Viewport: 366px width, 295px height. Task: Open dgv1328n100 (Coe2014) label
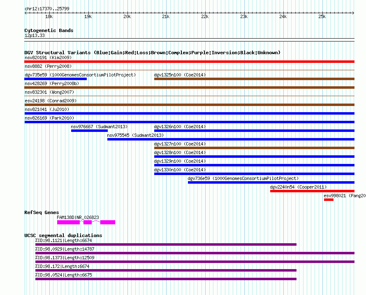[180, 152]
